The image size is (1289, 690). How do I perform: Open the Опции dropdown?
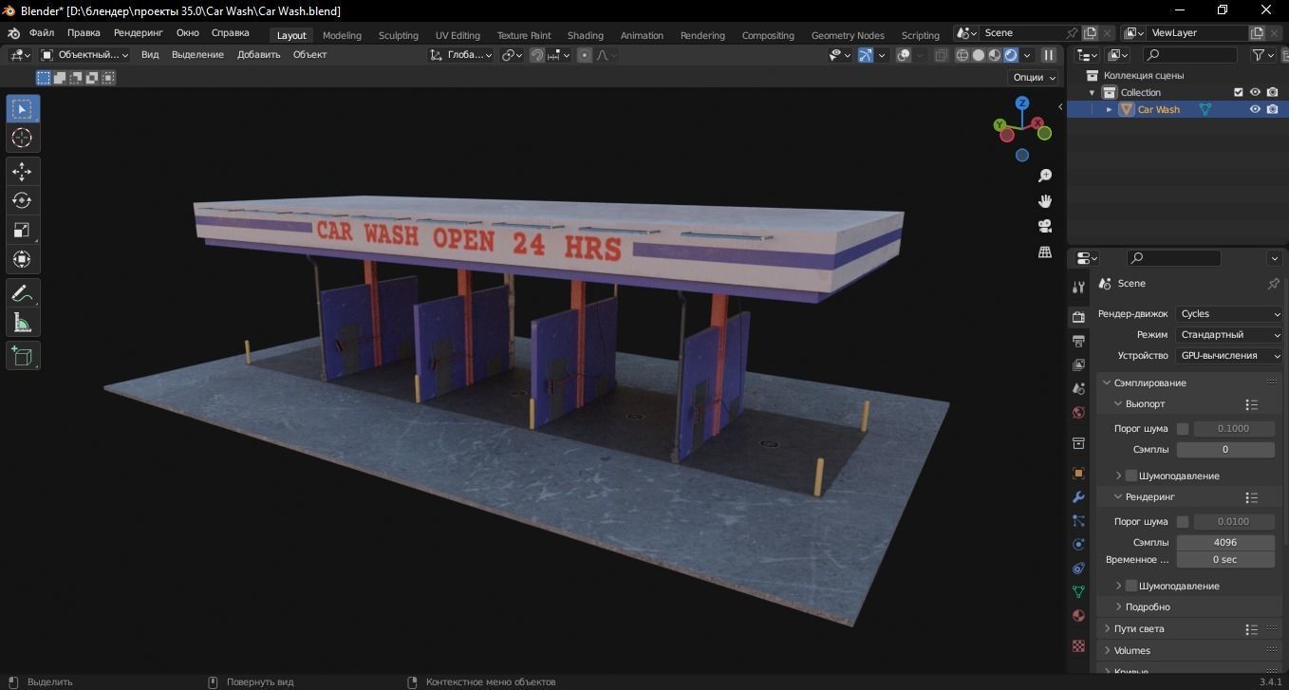click(x=1033, y=78)
